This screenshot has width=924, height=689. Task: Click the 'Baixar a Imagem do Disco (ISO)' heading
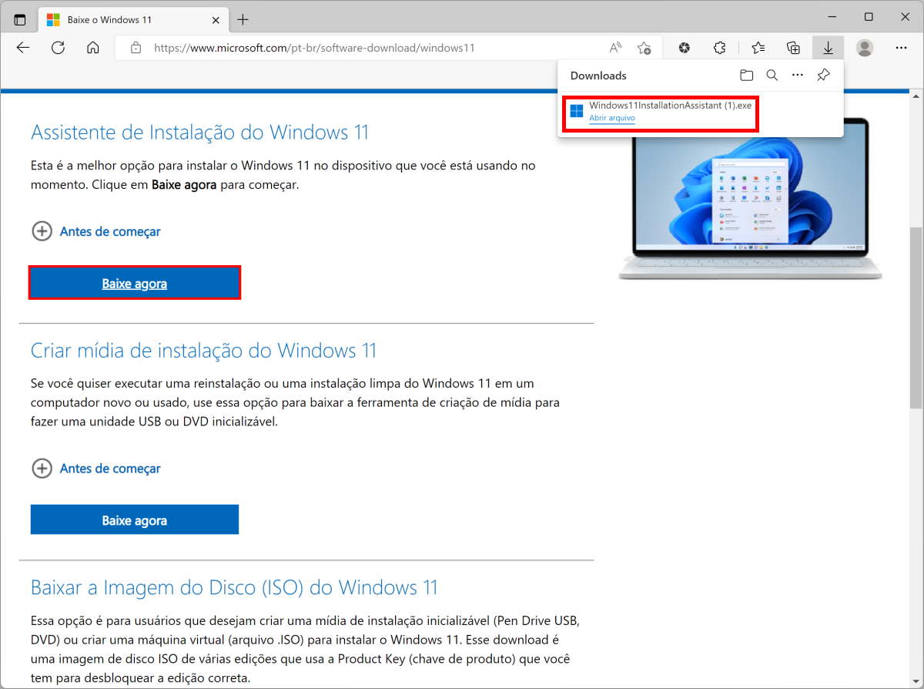[x=234, y=588]
